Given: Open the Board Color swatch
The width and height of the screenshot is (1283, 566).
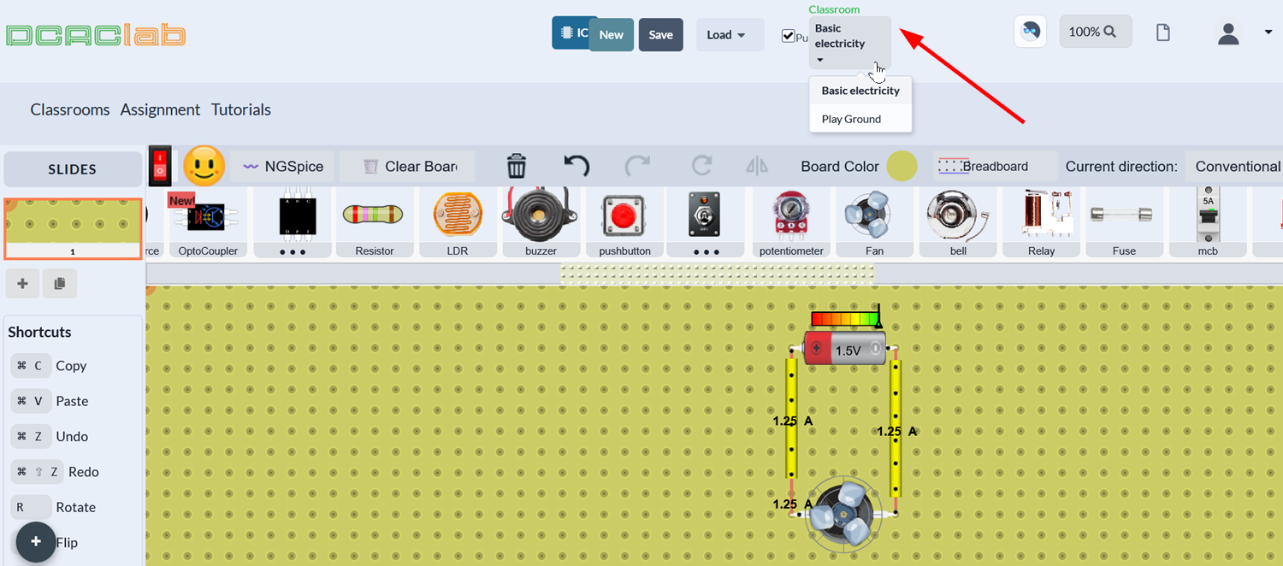Looking at the screenshot, I should pyautogui.click(x=902, y=167).
